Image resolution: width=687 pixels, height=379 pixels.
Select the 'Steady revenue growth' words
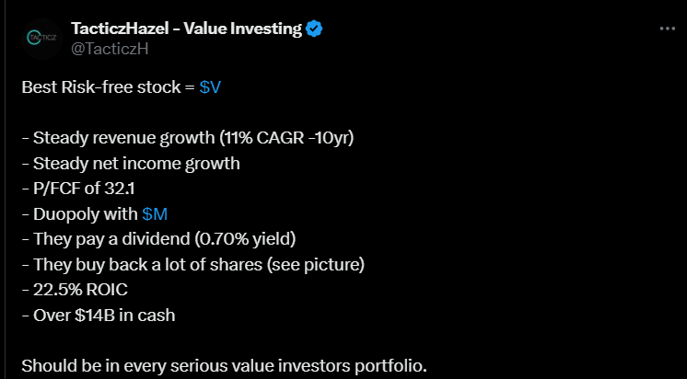point(124,138)
